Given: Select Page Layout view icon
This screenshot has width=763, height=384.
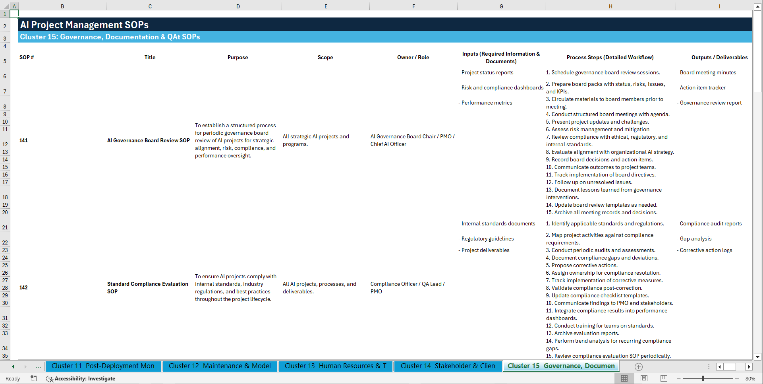Looking at the screenshot, I should tap(644, 378).
